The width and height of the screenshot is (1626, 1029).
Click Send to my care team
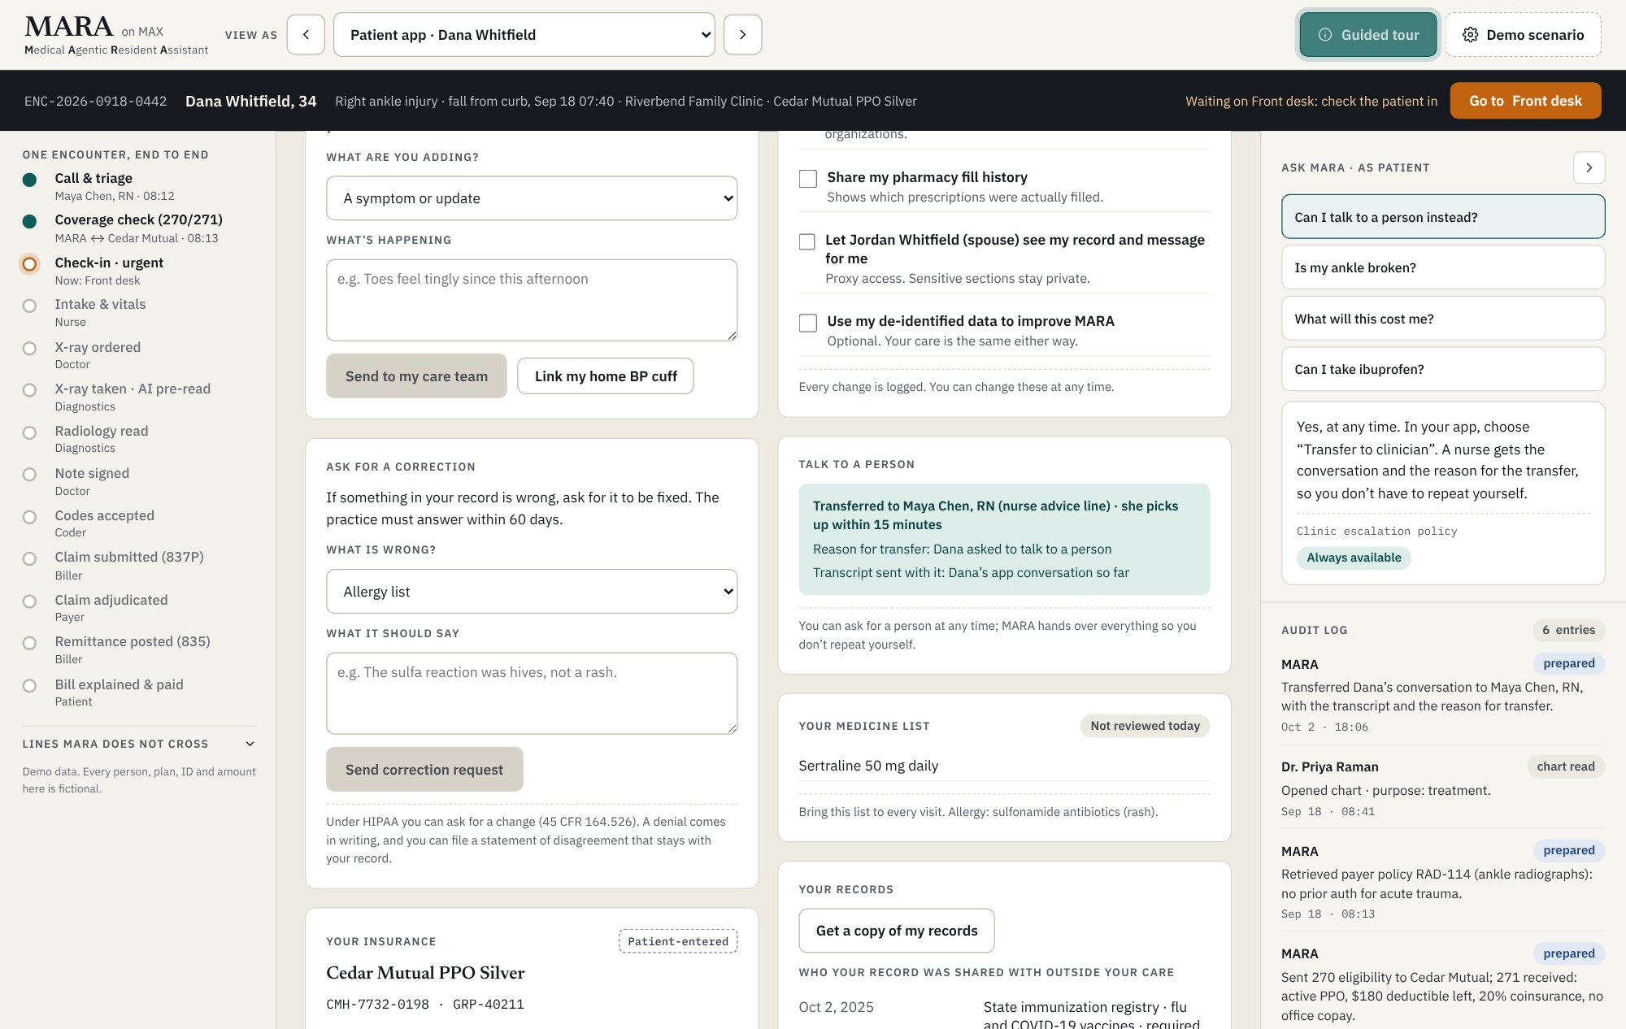[416, 376]
